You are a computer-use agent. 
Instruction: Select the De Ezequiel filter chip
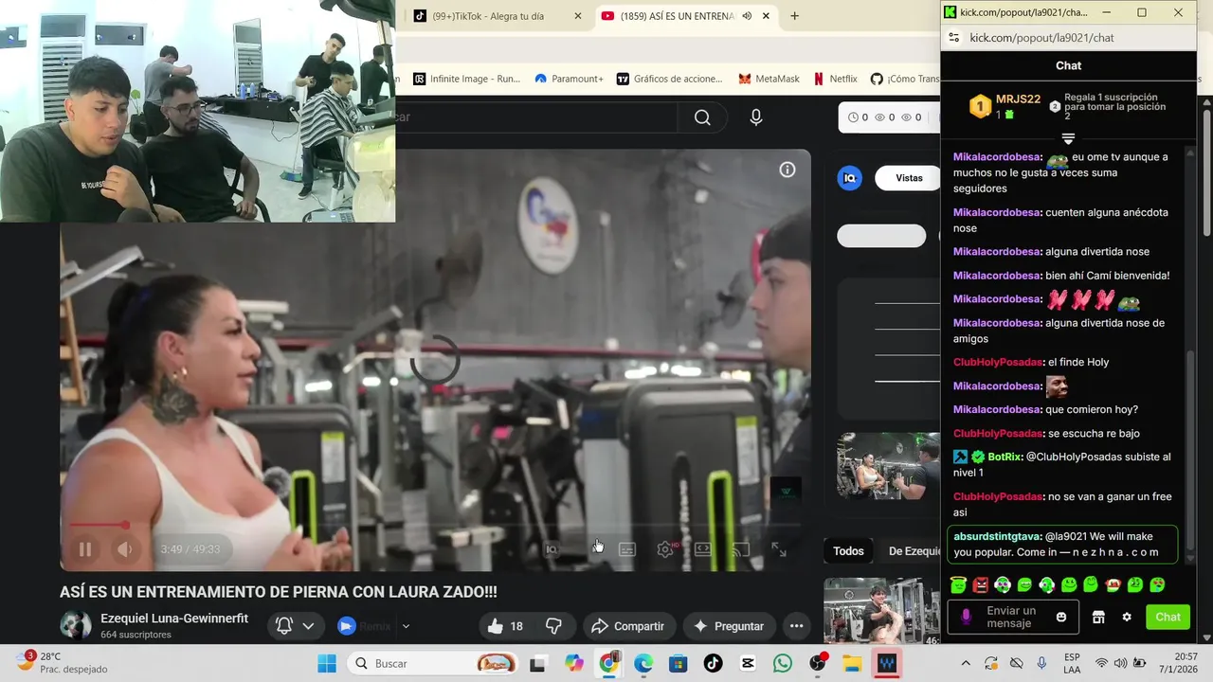(x=912, y=551)
